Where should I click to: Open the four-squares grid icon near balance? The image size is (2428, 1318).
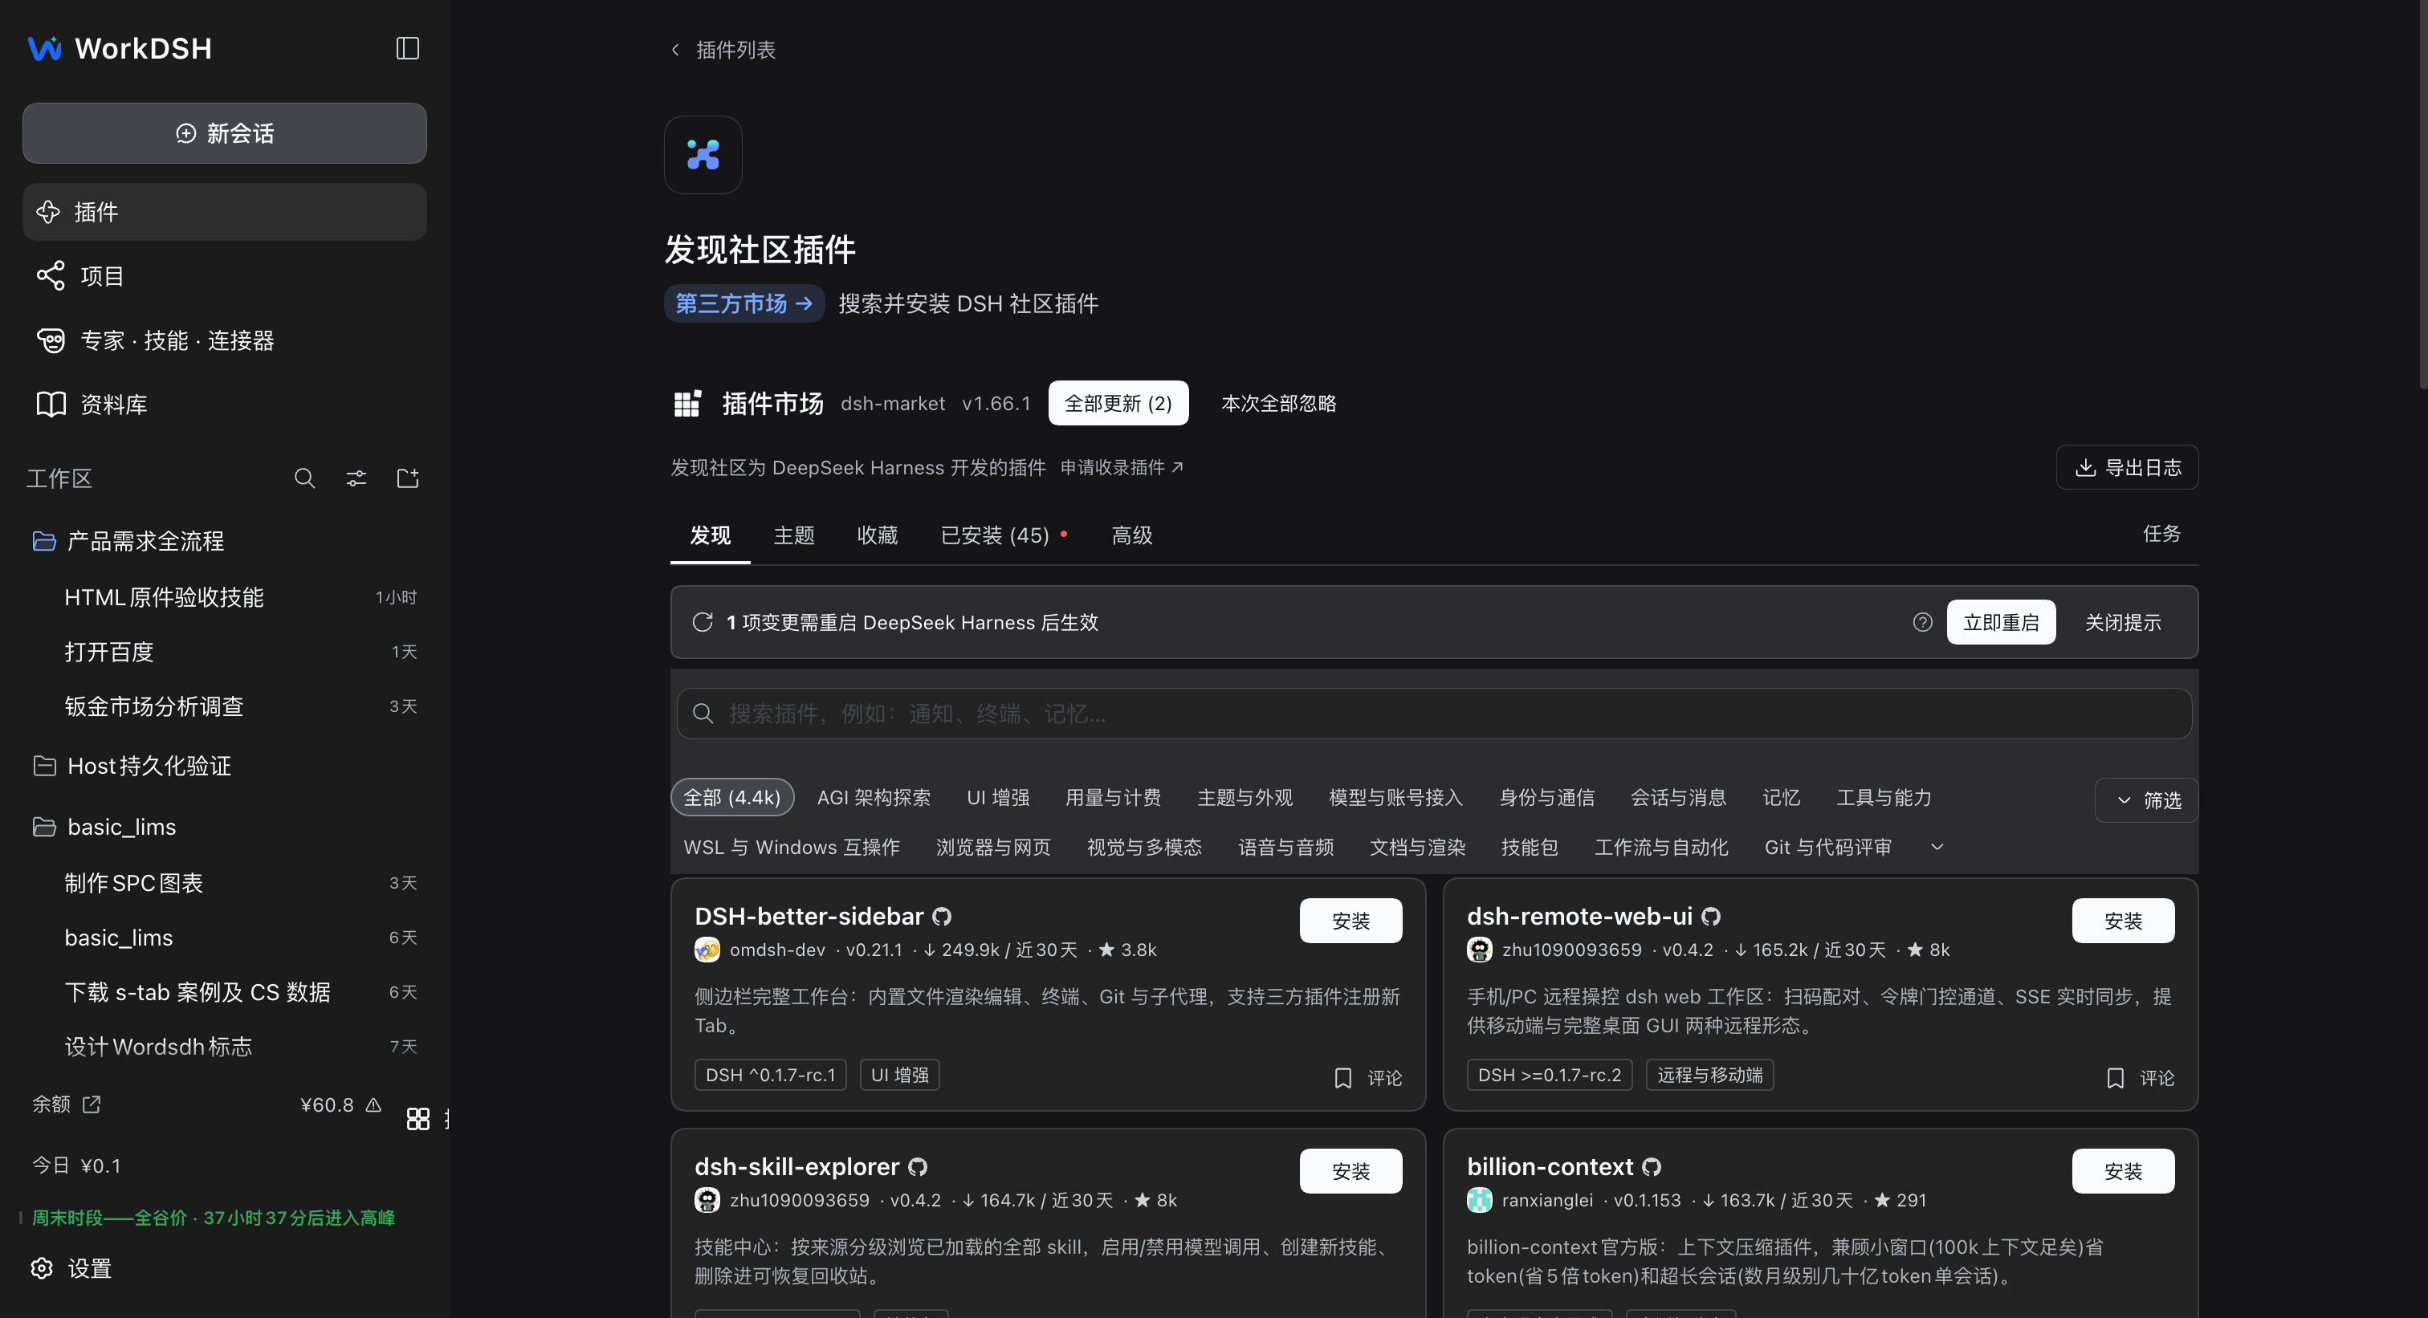pyautogui.click(x=418, y=1118)
